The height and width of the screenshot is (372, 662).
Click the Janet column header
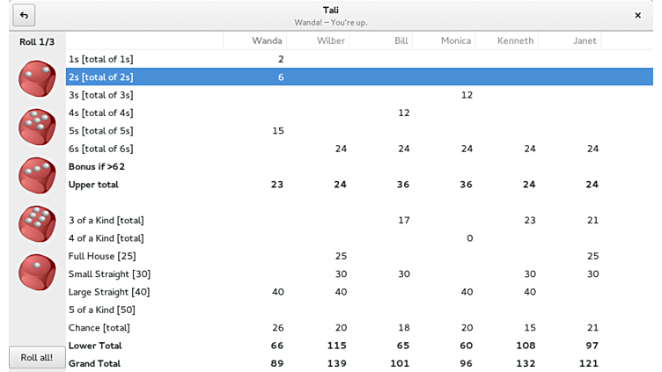pyautogui.click(x=584, y=40)
